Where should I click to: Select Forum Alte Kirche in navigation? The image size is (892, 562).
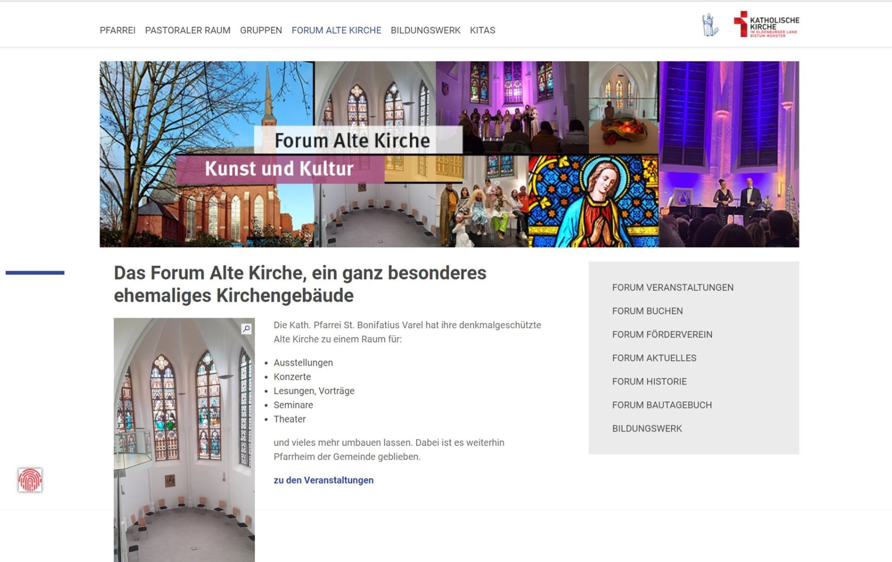tap(336, 30)
